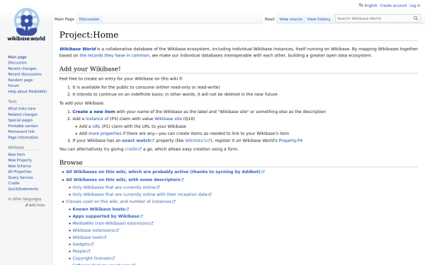Screen dimensions: 425x265
Task: Open the 'instance of' property link
Action: (97, 119)
